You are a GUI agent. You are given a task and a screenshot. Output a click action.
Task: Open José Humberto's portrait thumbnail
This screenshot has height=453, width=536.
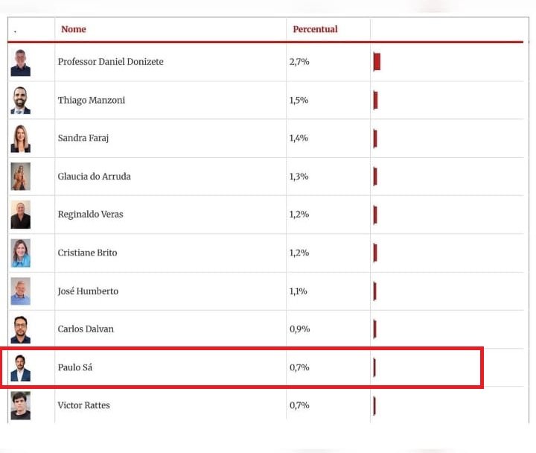tap(21, 291)
